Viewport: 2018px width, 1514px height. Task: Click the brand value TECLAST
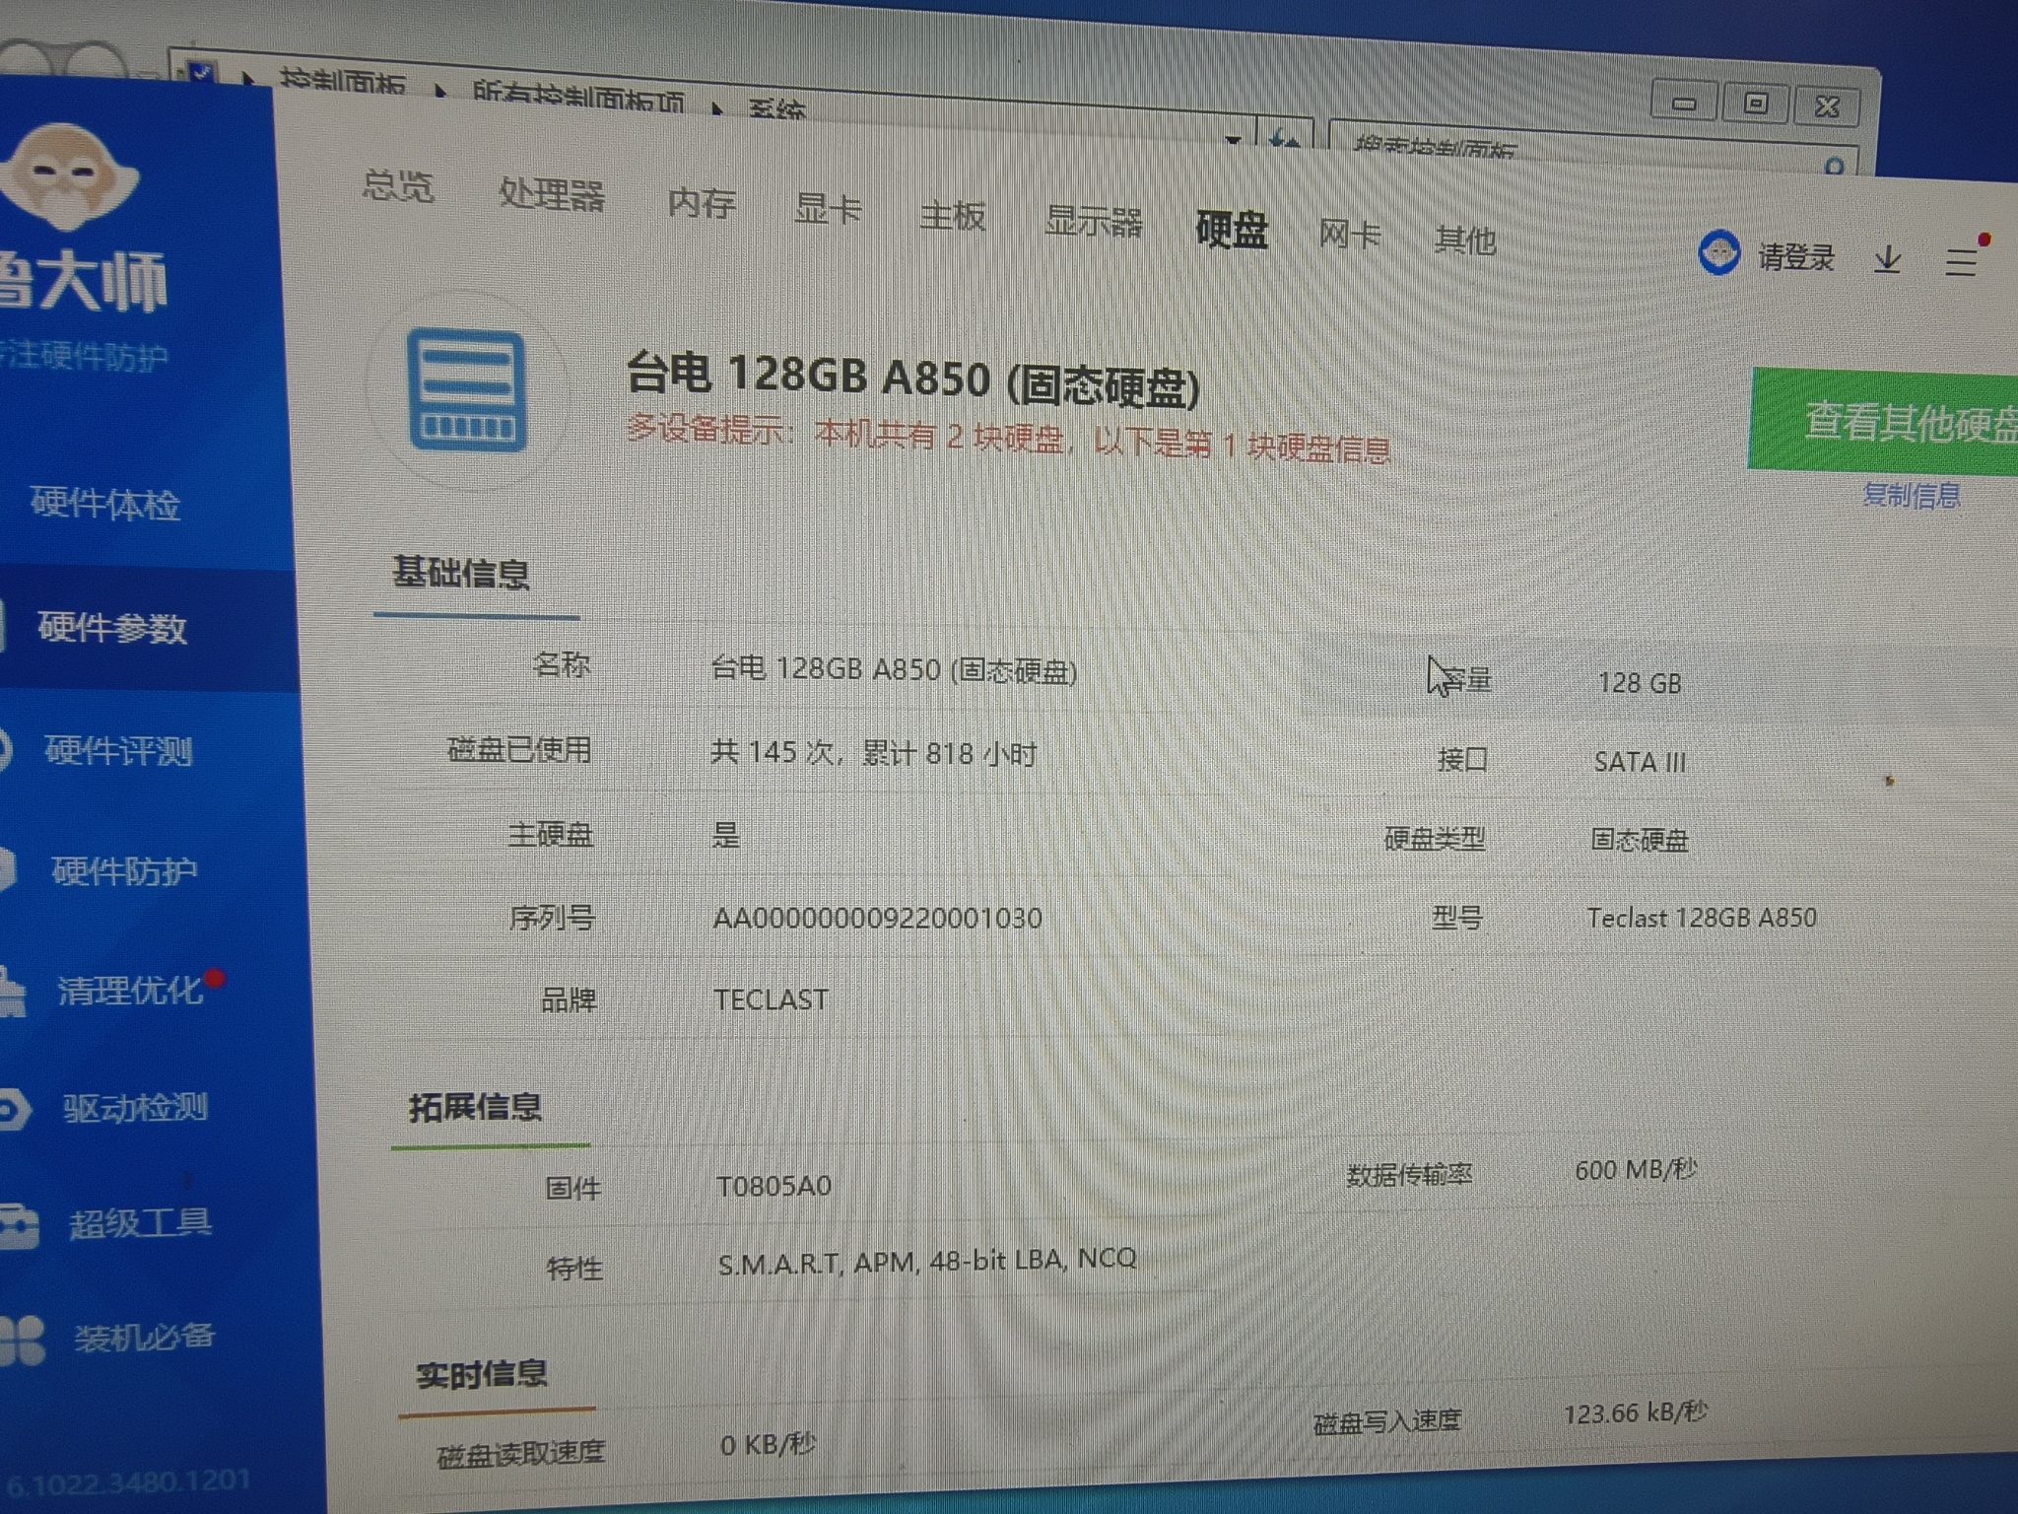(x=771, y=999)
